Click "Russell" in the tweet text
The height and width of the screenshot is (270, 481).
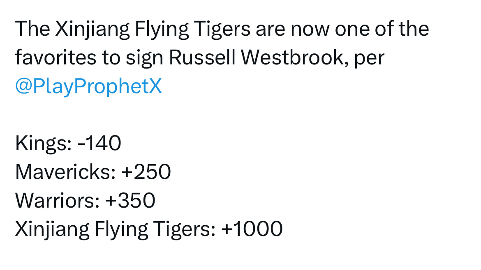coord(202,57)
